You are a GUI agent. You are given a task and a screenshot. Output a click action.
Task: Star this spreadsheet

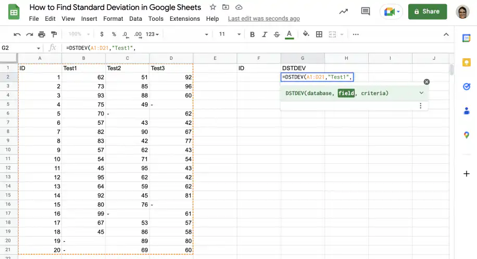[x=212, y=7]
